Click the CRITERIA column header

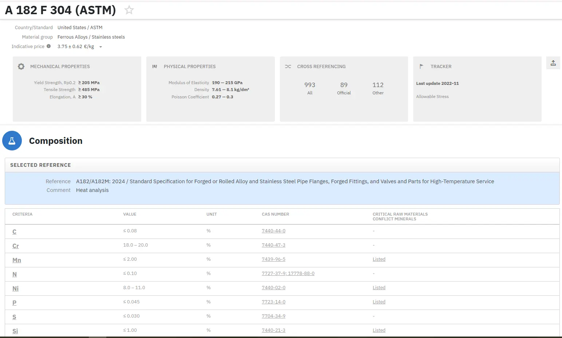23,214
